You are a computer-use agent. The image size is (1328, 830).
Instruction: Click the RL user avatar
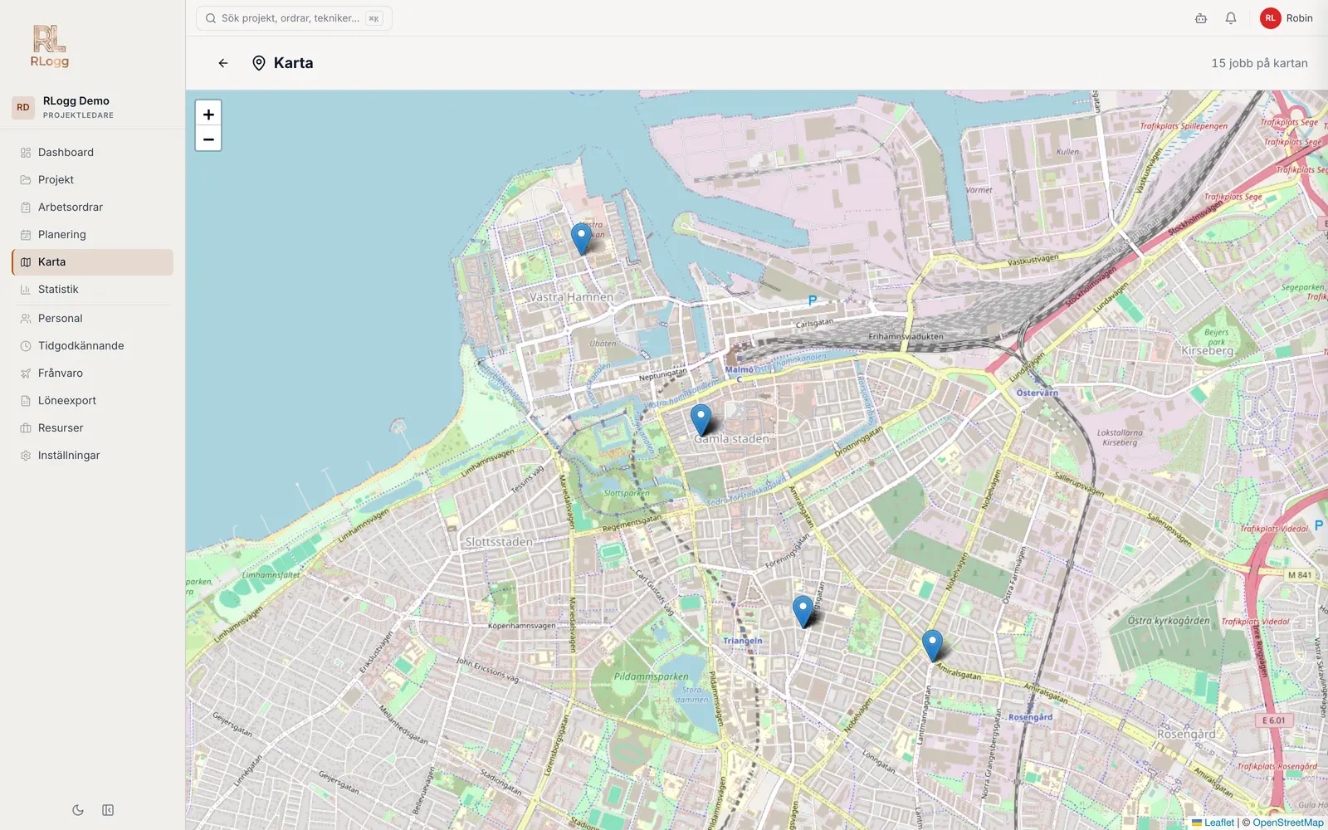[1271, 18]
